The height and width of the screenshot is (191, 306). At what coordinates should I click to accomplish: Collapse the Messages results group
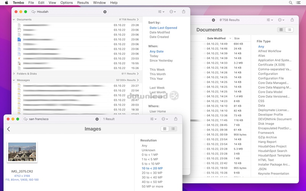(x=14, y=80)
